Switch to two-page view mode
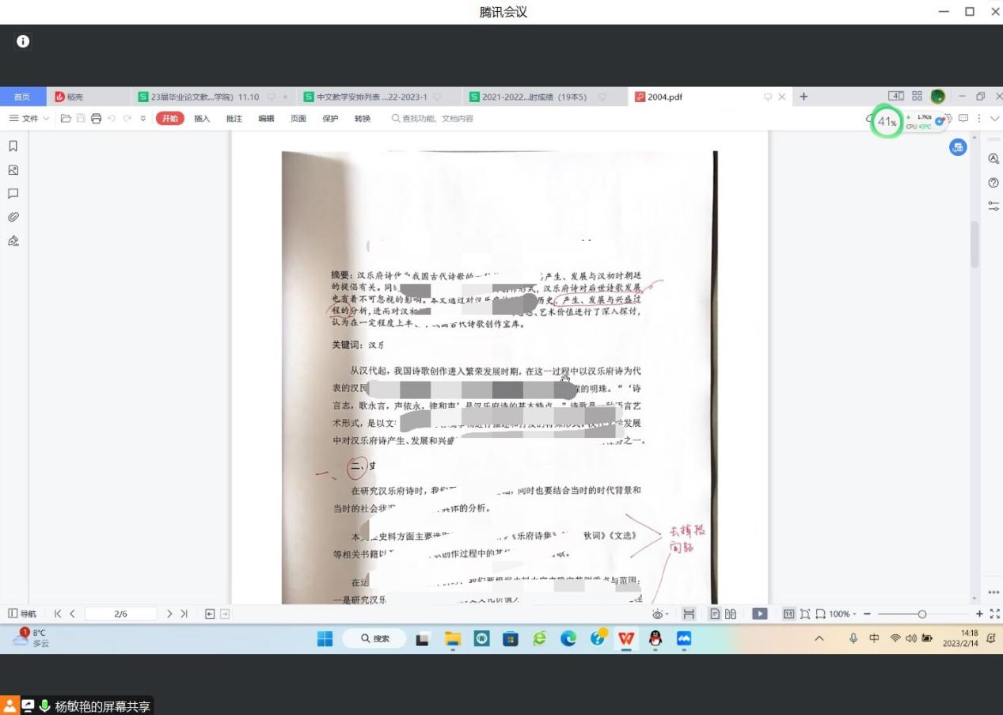This screenshot has width=1003, height=715. [731, 614]
